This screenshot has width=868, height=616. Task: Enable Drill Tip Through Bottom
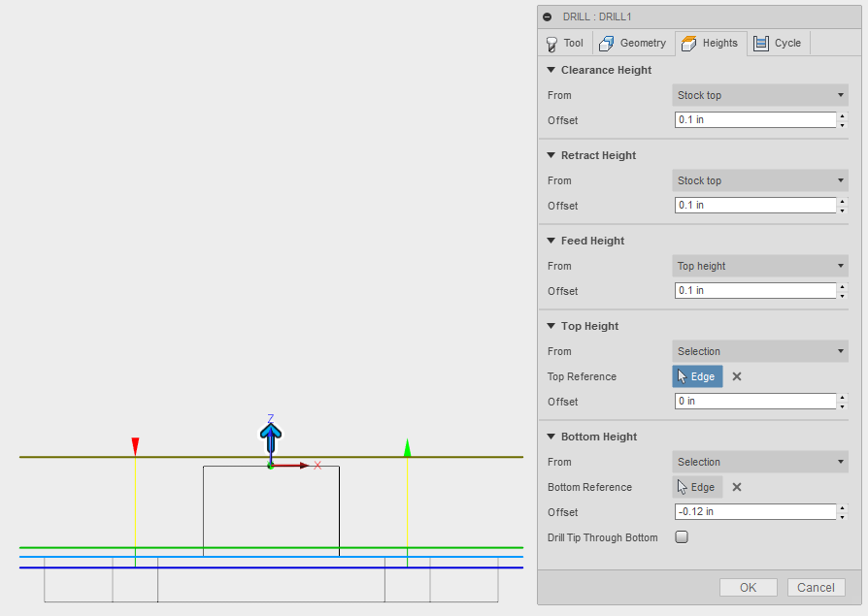coord(682,536)
